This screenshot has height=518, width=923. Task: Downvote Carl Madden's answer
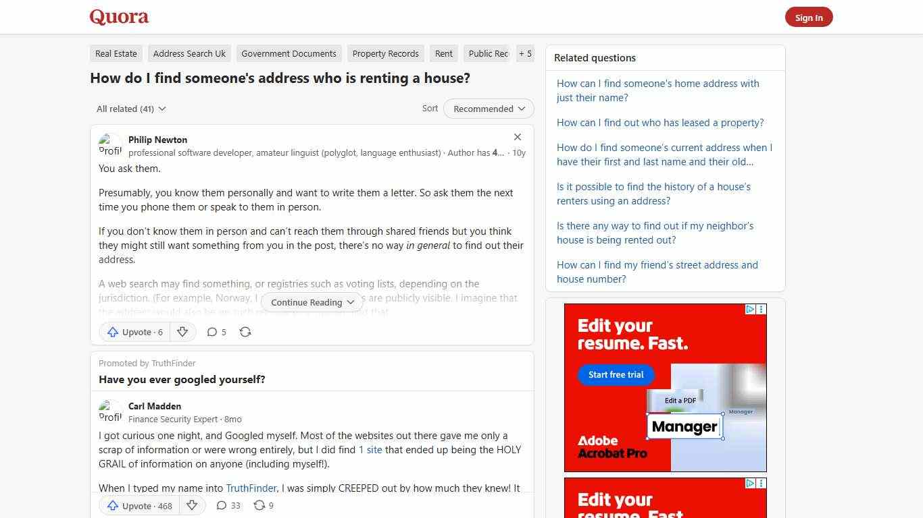point(192,505)
